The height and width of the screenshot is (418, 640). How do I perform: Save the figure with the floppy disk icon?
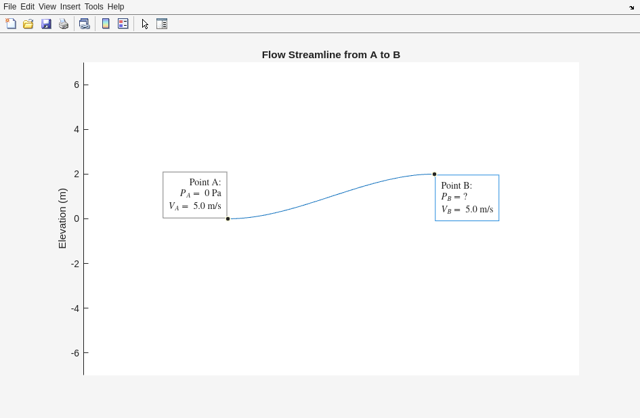pos(46,24)
